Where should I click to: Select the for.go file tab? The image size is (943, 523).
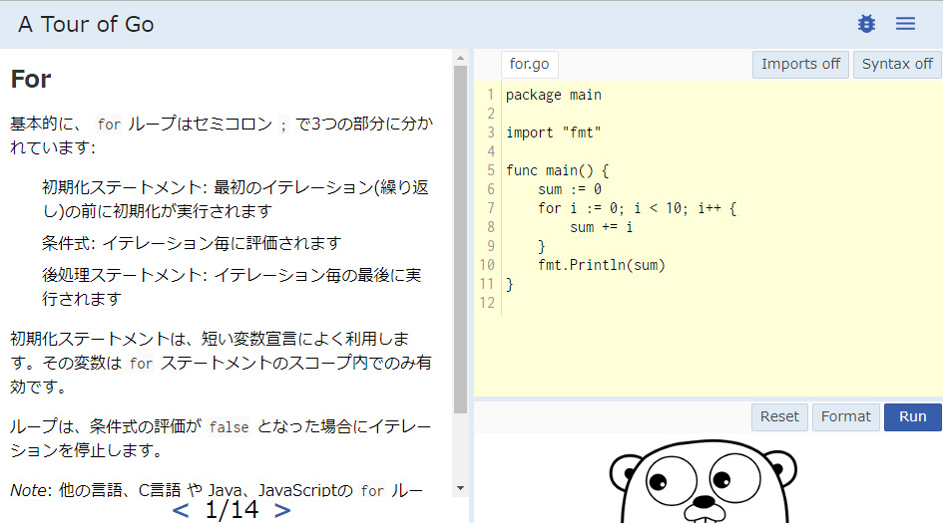click(529, 64)
